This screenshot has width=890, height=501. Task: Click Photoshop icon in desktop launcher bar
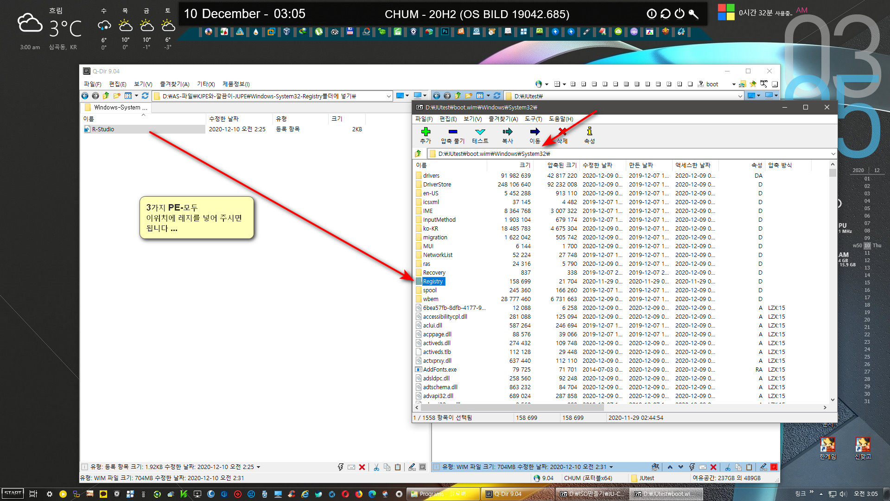(x=445, y=32)
